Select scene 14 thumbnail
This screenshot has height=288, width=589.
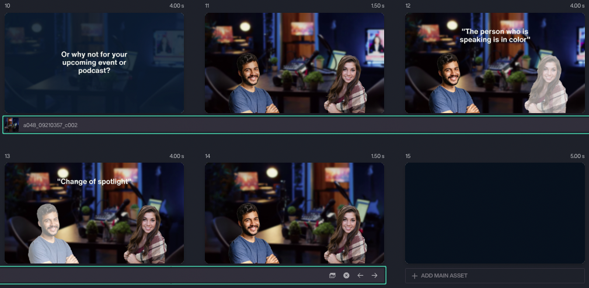coord(294,213)
